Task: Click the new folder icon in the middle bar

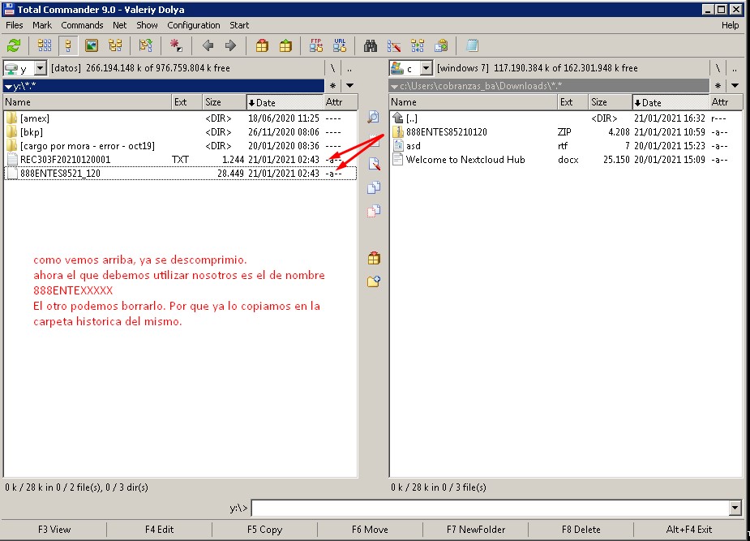Action: pos(374,282)
